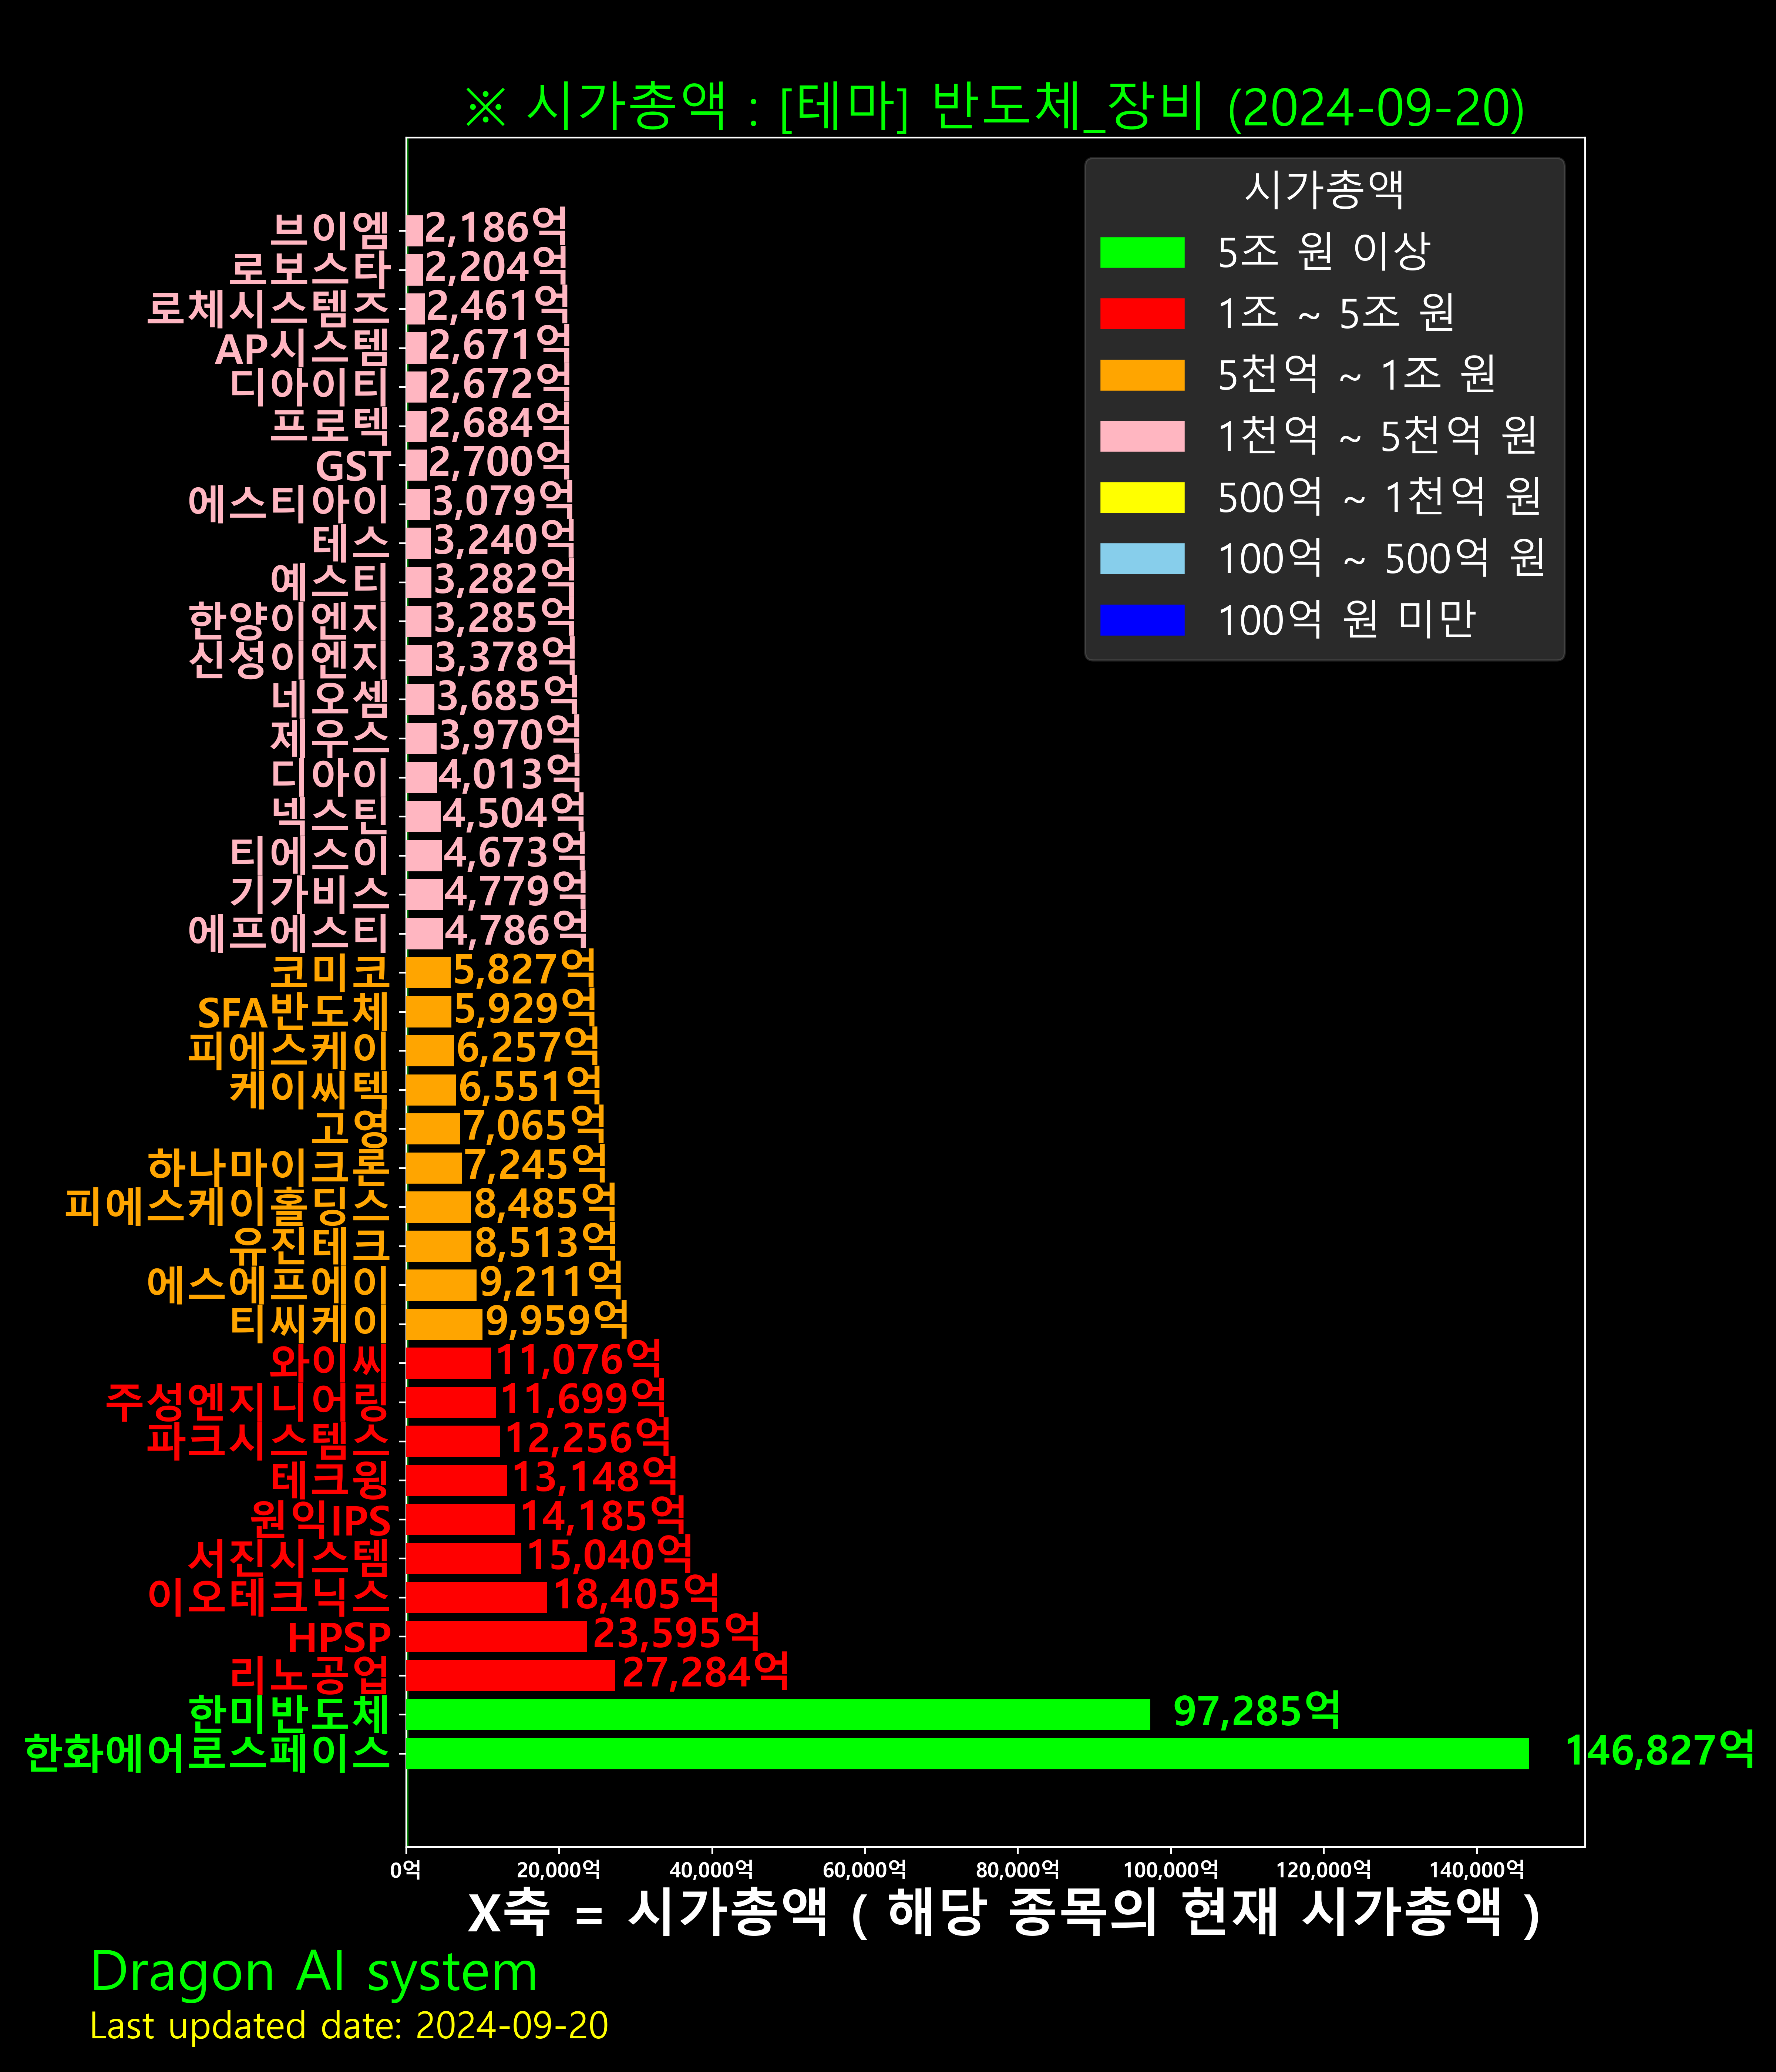Click the value label 27,284억
The image size is (1776, 2072).
point(706,1672)
